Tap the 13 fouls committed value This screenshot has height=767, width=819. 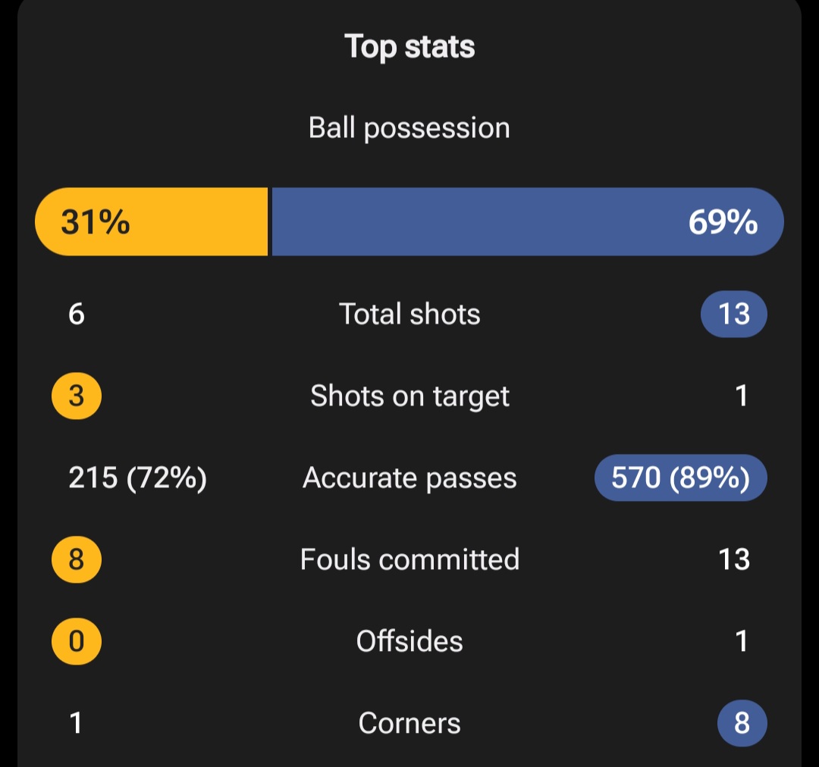click(734, 560)
